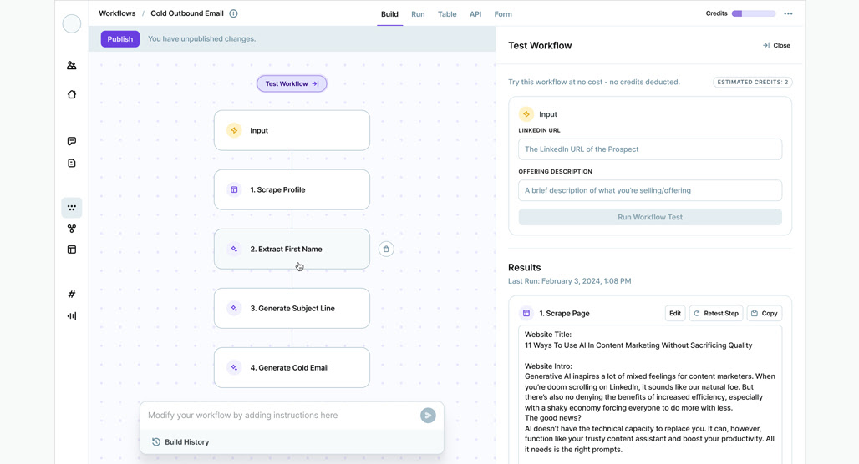859x464 pixels.
Task: Open the audio bars sidebar icon
Action: pyautogui.click(x=72, y=315)
